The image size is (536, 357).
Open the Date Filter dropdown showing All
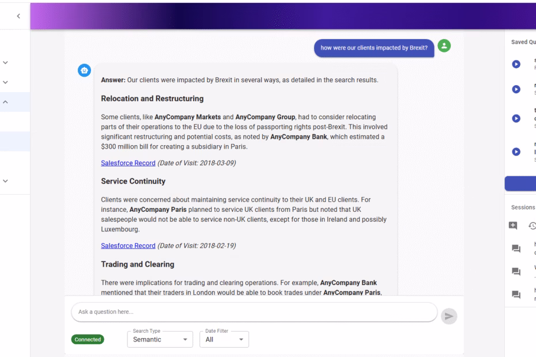tap(223, 340)
